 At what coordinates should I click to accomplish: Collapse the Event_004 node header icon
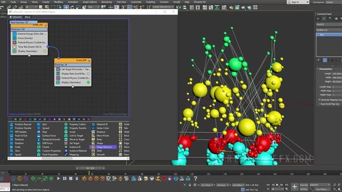click(x=89, y=60)
